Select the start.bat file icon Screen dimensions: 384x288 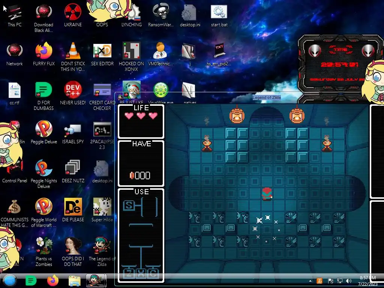point(219,15)
